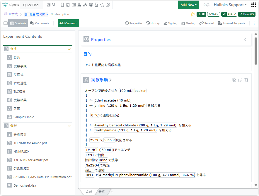Click the search magnifier icon
Screen dimensions: 259x196
tap(54, 5)
